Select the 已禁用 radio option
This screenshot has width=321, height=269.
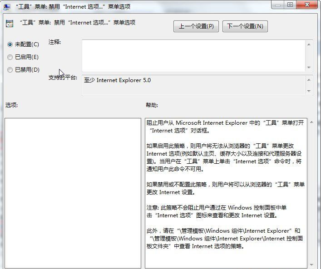pyautogui.click(x=10, y=70)
